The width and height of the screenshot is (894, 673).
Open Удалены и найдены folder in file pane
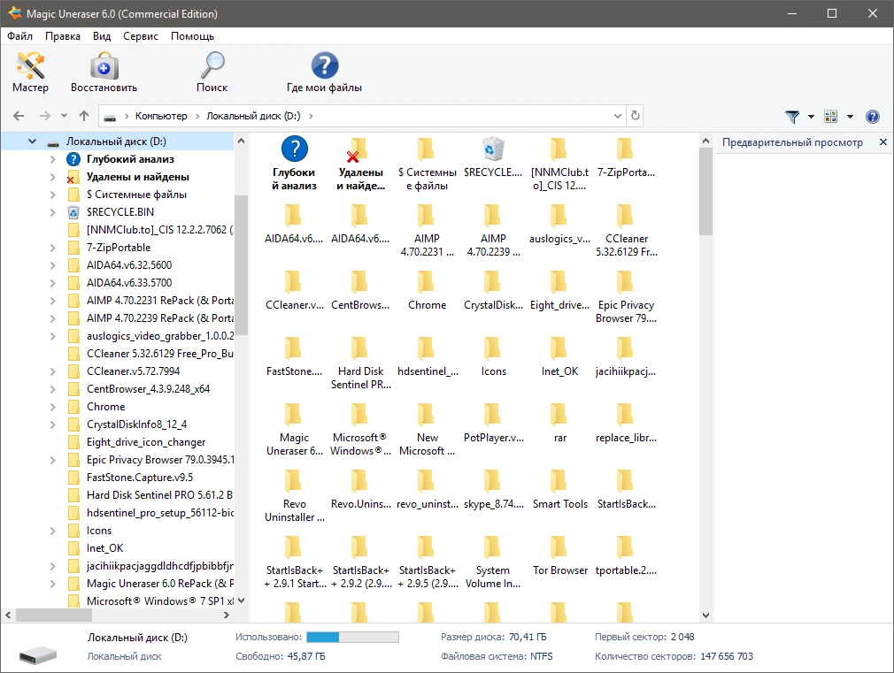pyautogui.click(x=360, y=164)
